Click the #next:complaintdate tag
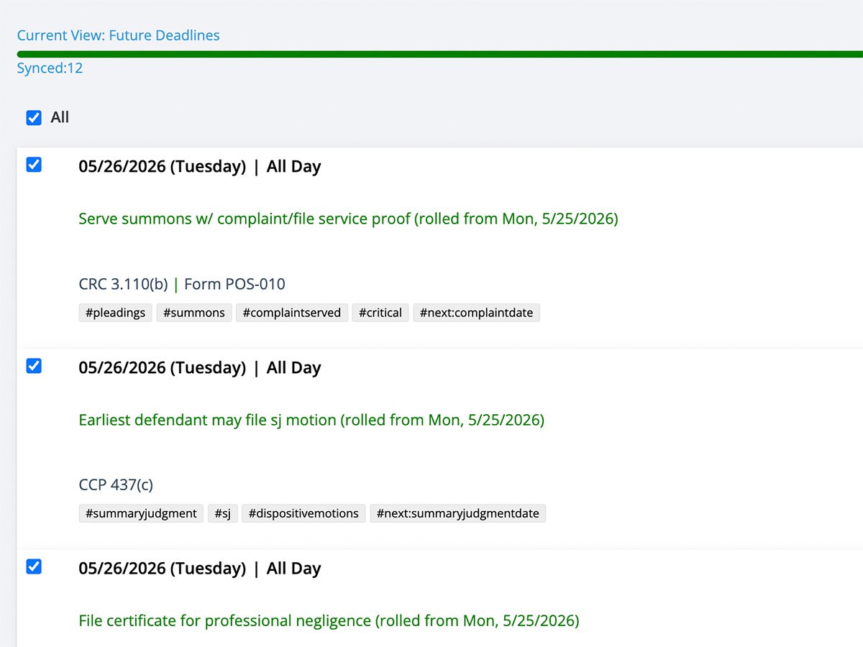The width and height of the screenshot is (863, 647). coord(476,313)
